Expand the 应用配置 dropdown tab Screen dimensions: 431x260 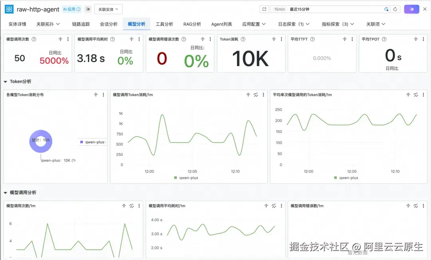[254, 24]
